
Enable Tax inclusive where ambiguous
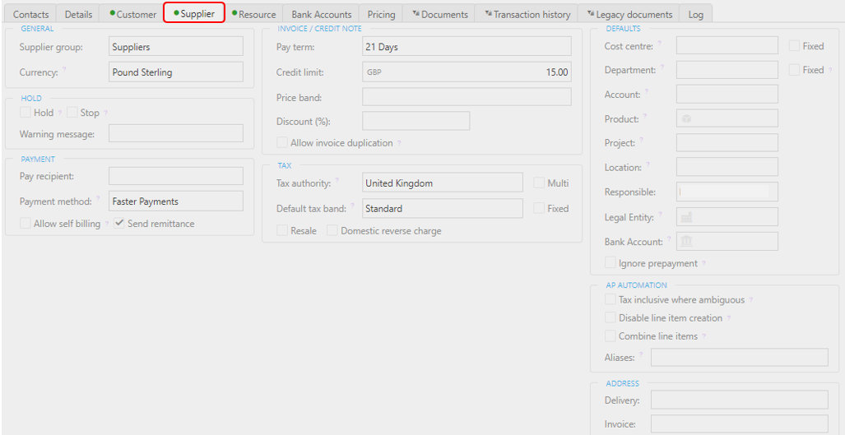coord(611,299)
